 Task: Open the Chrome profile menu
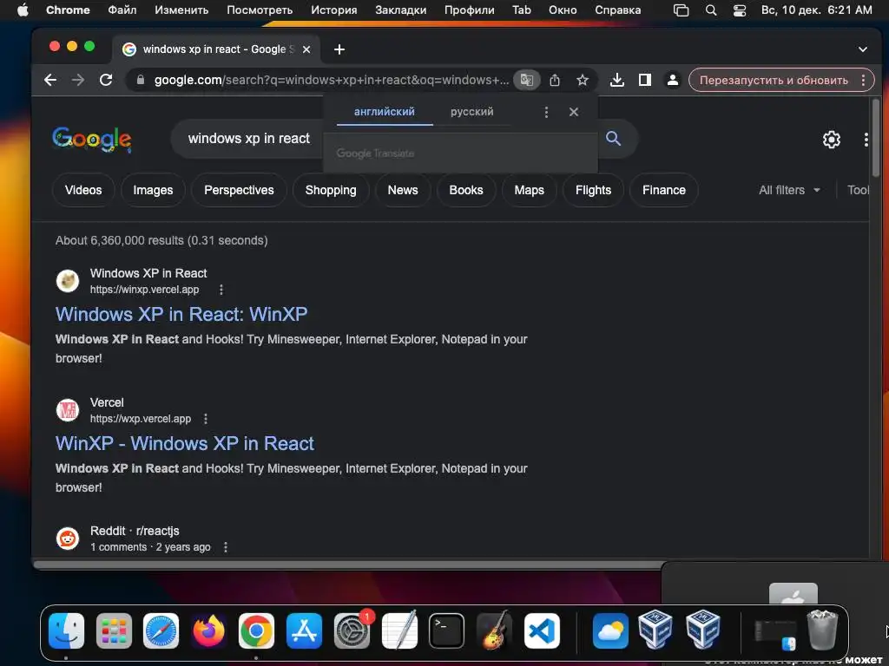pos(673,80)
